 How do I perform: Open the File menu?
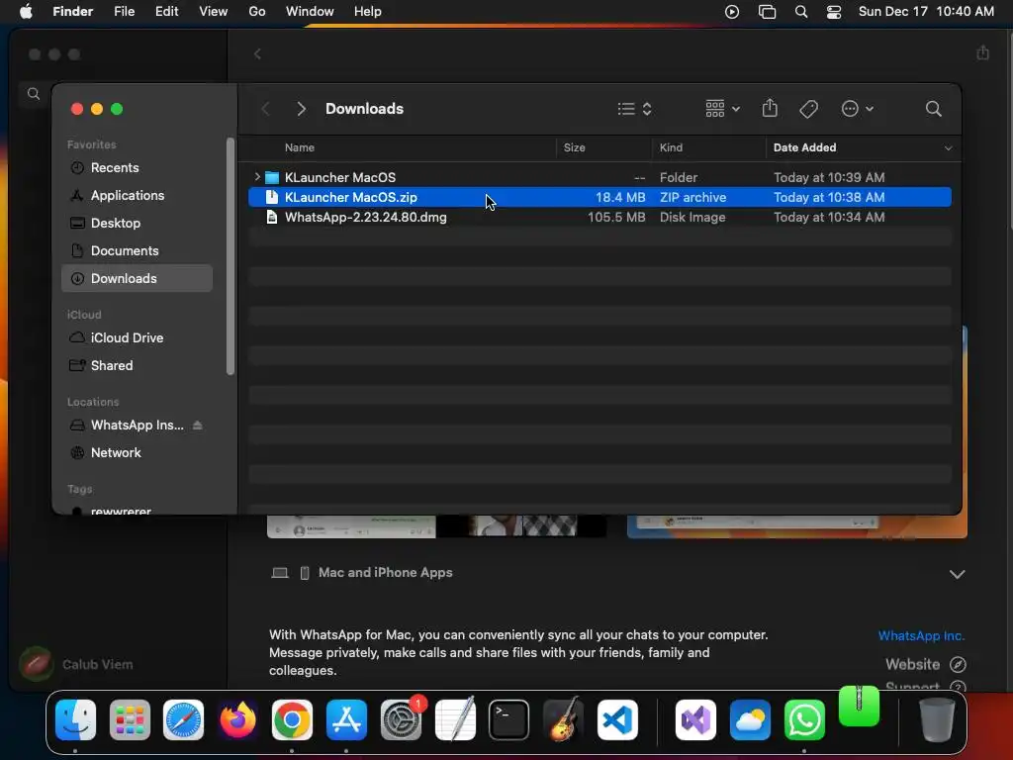click(x=124, y=12)
